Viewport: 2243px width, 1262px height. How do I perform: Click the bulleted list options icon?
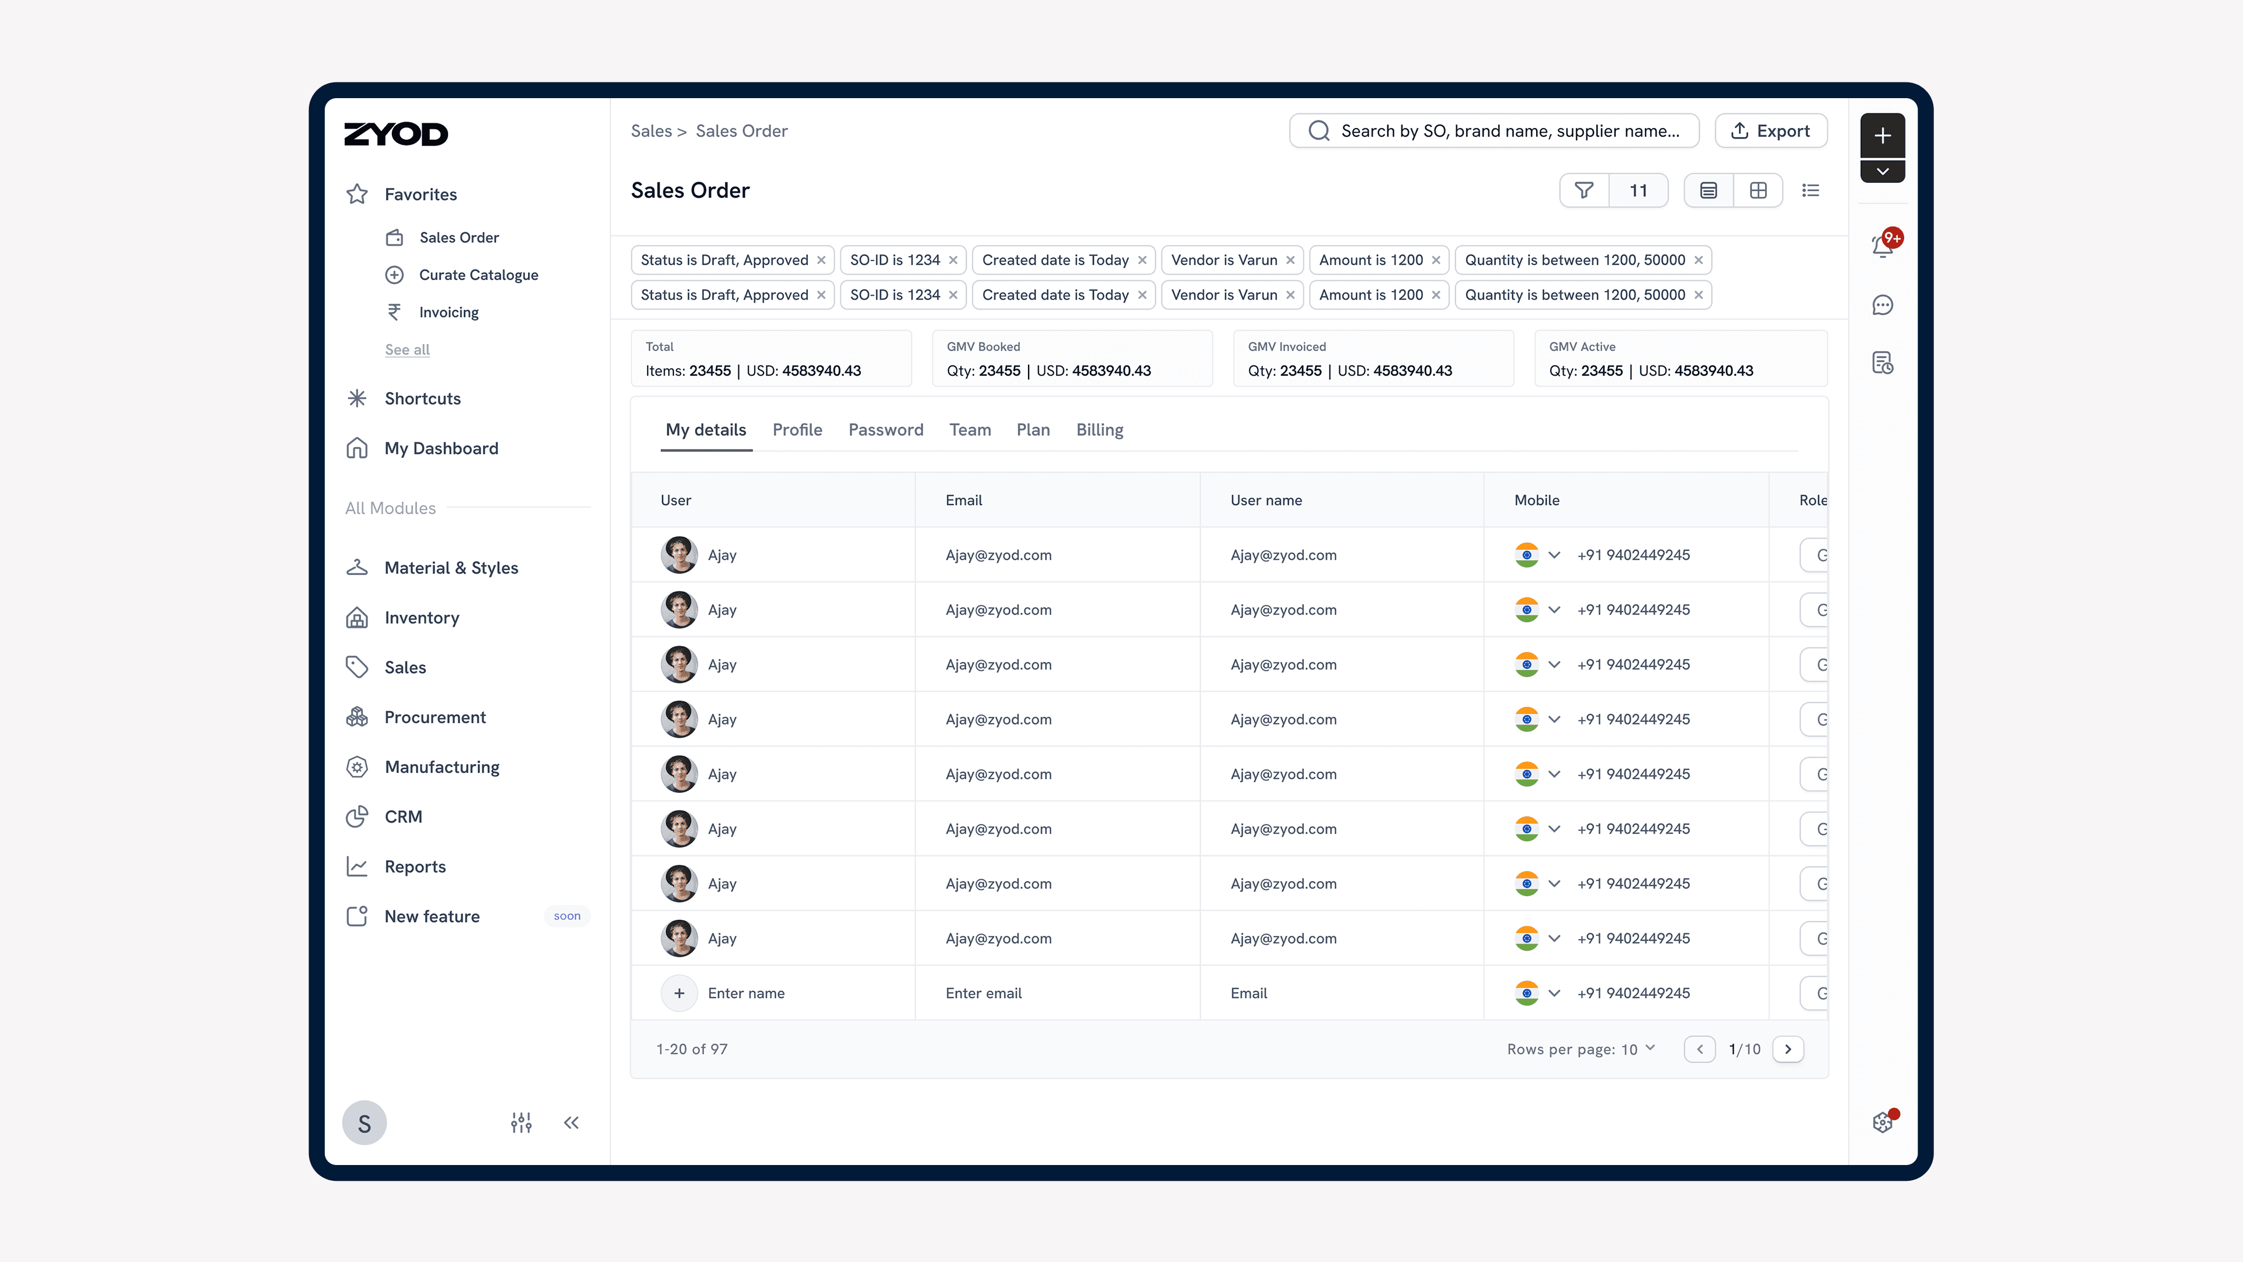[x=1811, y=190]
